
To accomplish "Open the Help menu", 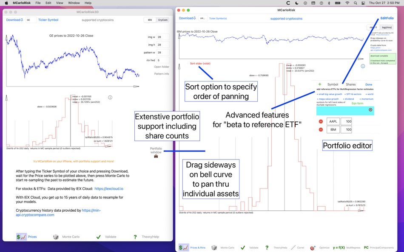I will pyautogui.click(x=88, y=3).
